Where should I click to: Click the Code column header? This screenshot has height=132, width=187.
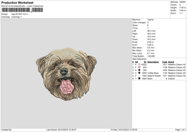(x=165, y=62)
